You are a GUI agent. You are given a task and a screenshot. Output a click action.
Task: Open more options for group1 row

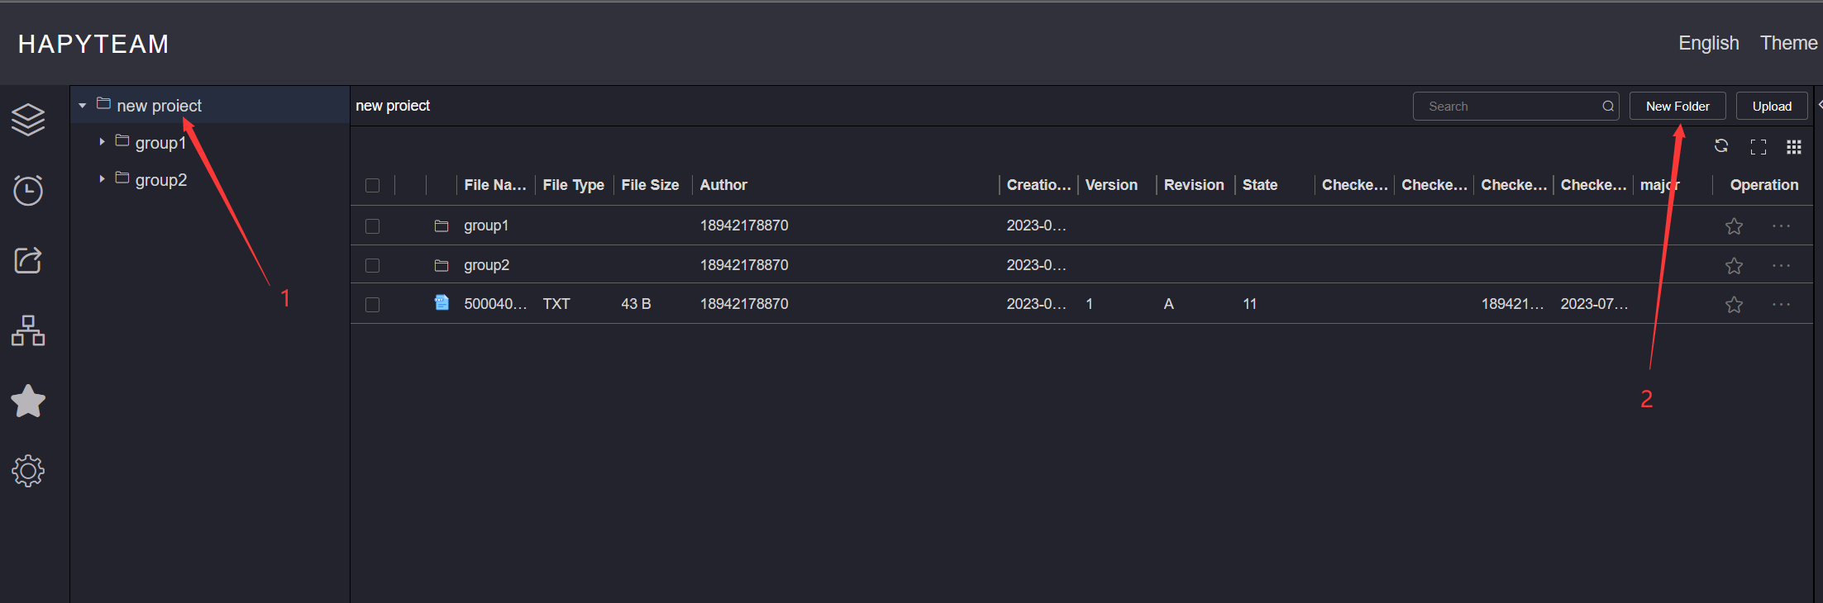pyautogui.click(x=1781, y=226)
